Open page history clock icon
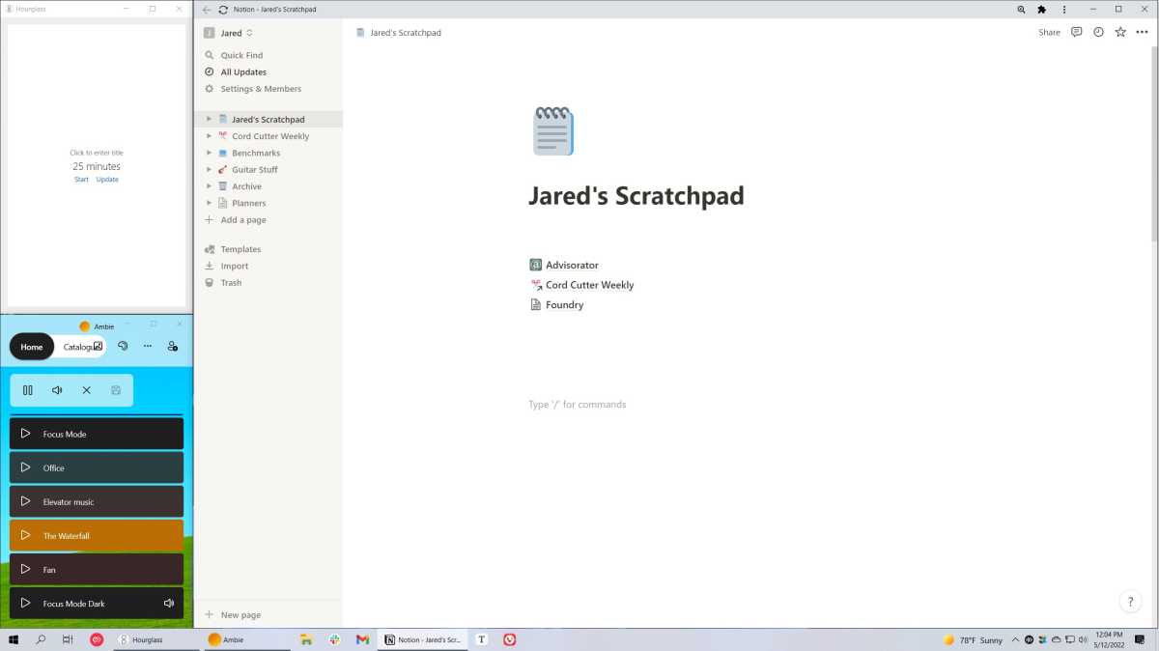 coord(1098,32)
